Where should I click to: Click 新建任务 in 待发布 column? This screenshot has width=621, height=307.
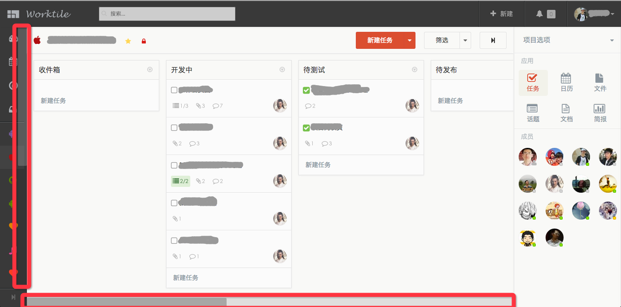450,101
